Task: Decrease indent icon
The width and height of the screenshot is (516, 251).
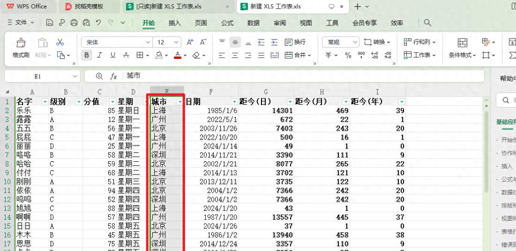Action: pyautogui.click(x=262, y=42)
